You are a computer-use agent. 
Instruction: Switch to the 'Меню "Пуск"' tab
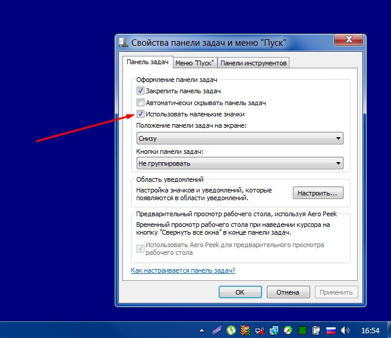coord(195,62)
